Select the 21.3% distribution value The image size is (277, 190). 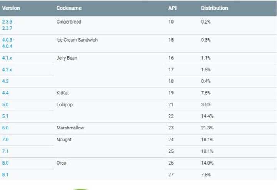point(207,128)
